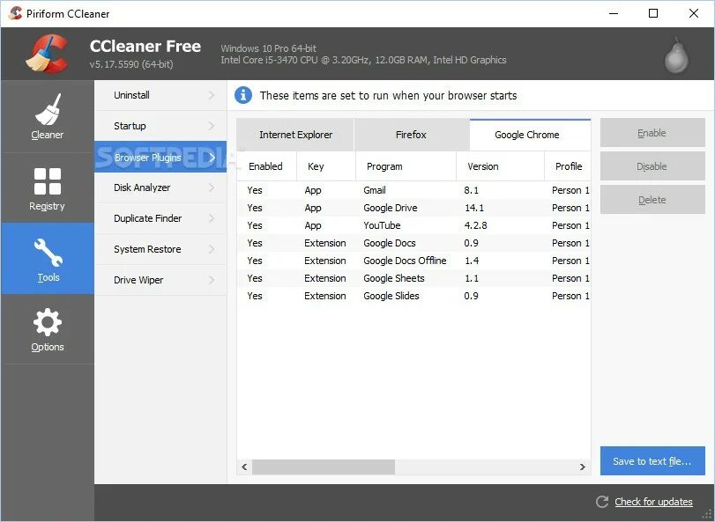Viewport: 715px width, 522px height.
Task: Select the Google Docs Offline row
Action: click(413, 261)
